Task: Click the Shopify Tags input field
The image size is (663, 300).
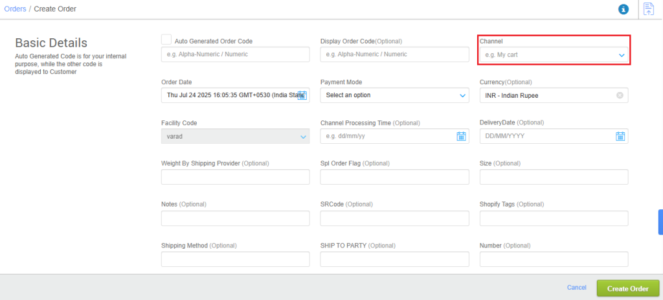Action: pos(554,218)
